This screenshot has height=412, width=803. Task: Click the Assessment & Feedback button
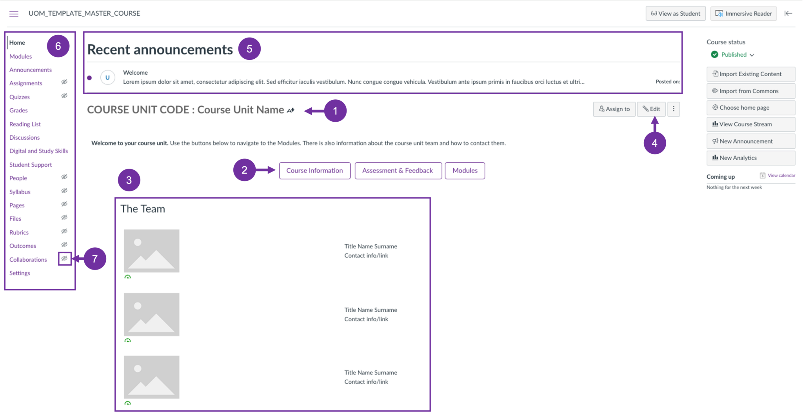click(x=398, y=171)
